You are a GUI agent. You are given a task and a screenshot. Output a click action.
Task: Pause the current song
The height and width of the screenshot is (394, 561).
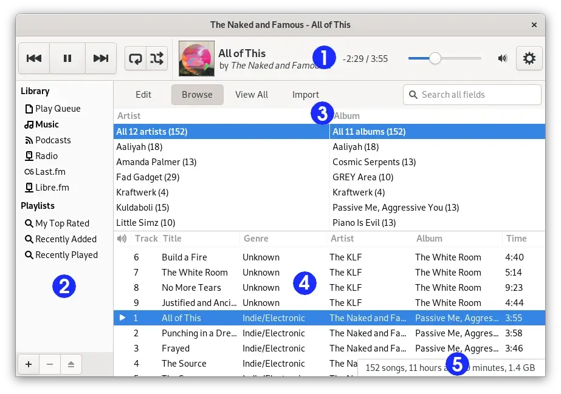(67, 58)
